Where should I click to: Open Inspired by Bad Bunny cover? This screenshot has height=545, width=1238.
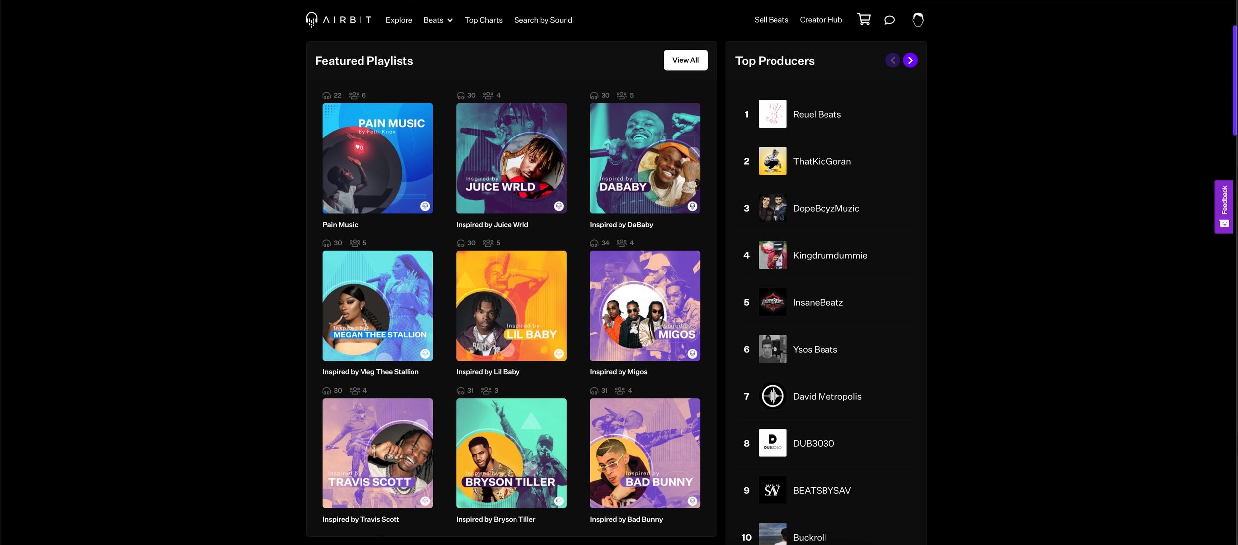tap(645, 453)
